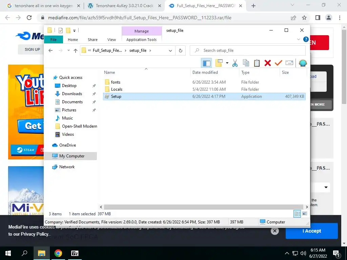This screenshot has width=347, height=260.
Task: Click the Chrome share page icon
Action: [293, 18]
